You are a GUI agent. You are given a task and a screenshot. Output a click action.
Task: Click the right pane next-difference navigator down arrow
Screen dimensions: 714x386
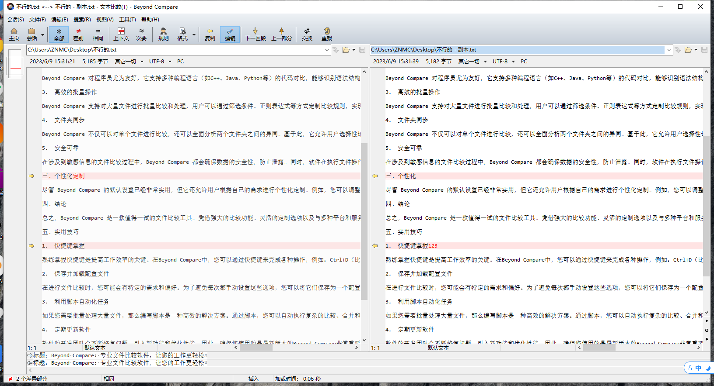(707, 339)
